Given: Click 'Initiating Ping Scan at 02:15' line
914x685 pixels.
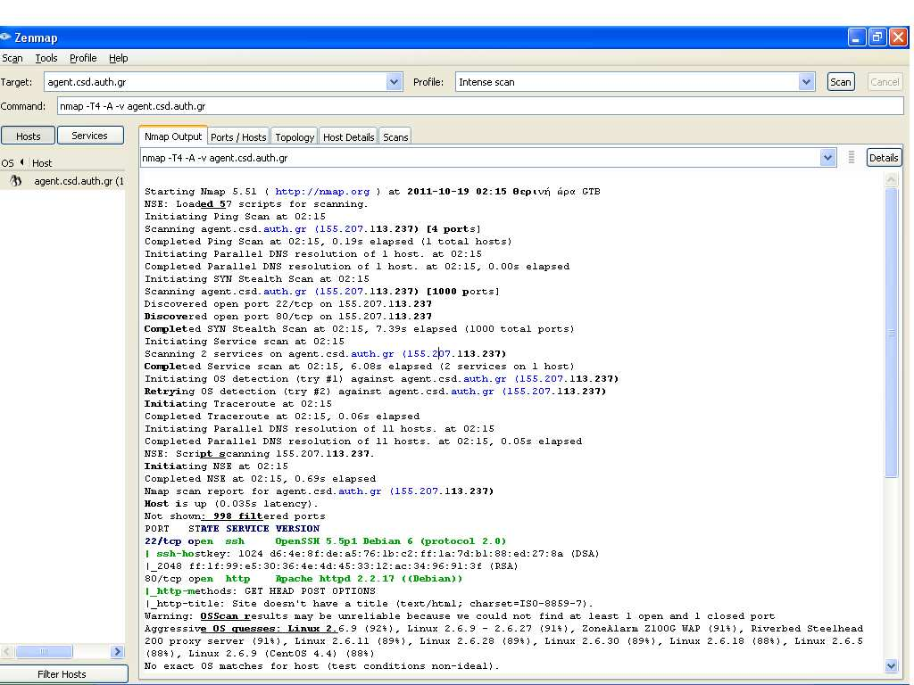Looking at the screenshot, I should coord(235,217).
